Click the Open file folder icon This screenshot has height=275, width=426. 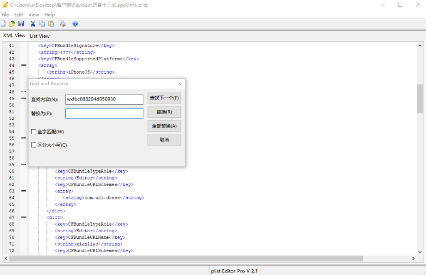12,24
